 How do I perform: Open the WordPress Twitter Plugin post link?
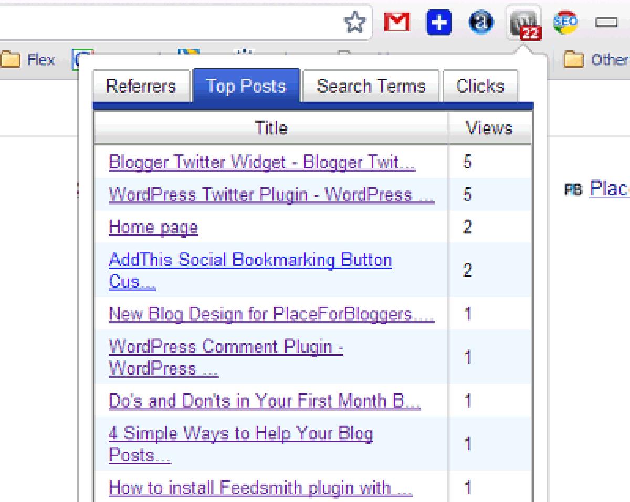(271, 195)
